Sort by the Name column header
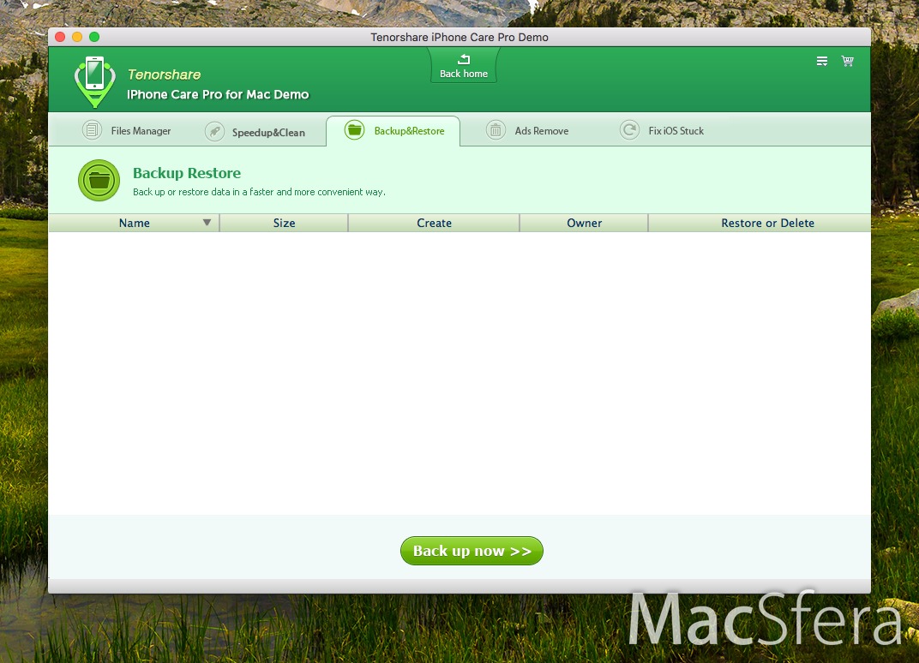The height and width of the screenshot is (663, 919). [135, 224]
